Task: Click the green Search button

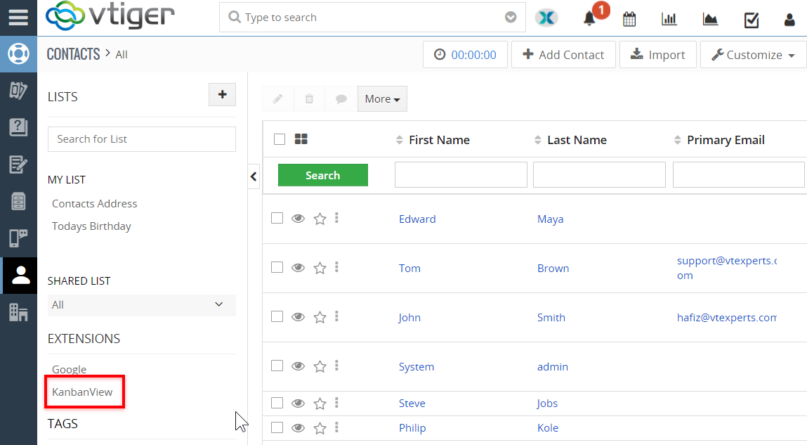Action: click(x=322, y=175)
